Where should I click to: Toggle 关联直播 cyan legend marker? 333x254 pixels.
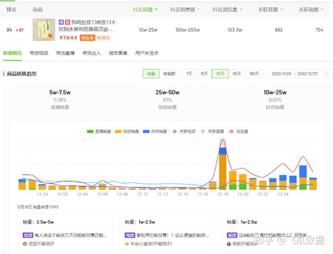coord(203,132)
